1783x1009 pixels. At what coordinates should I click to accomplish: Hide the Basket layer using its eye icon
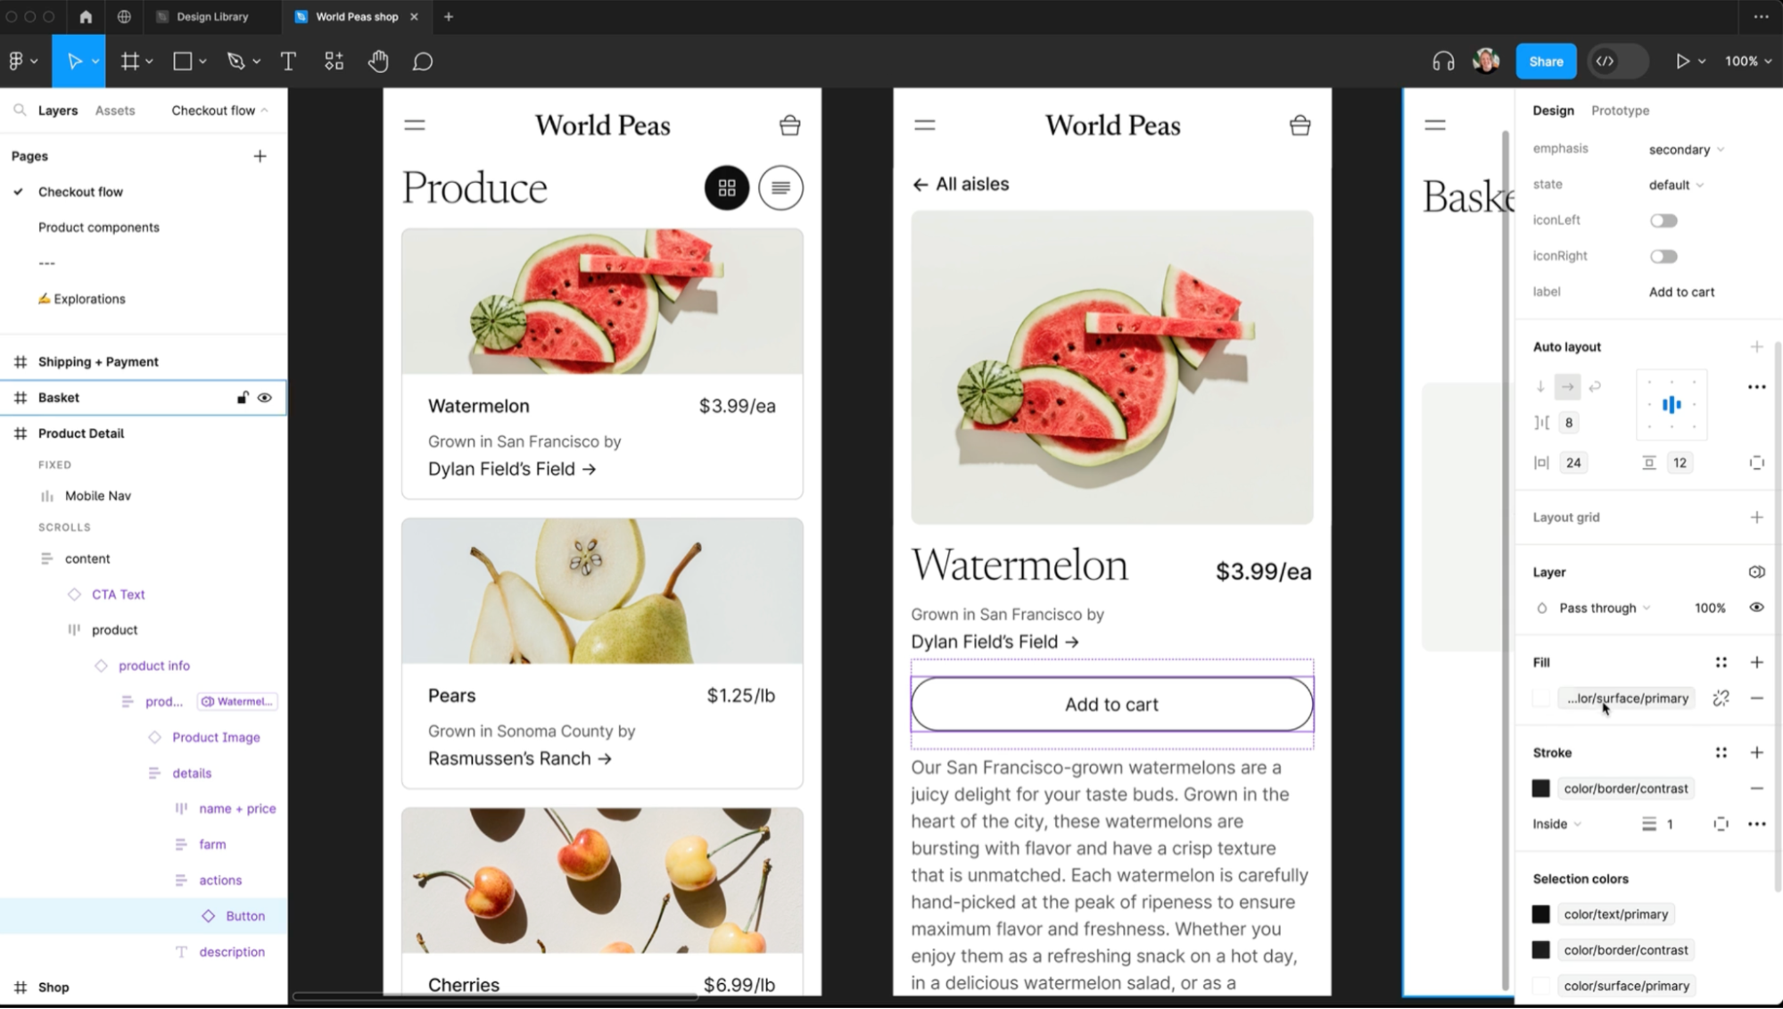coord(265,398)
